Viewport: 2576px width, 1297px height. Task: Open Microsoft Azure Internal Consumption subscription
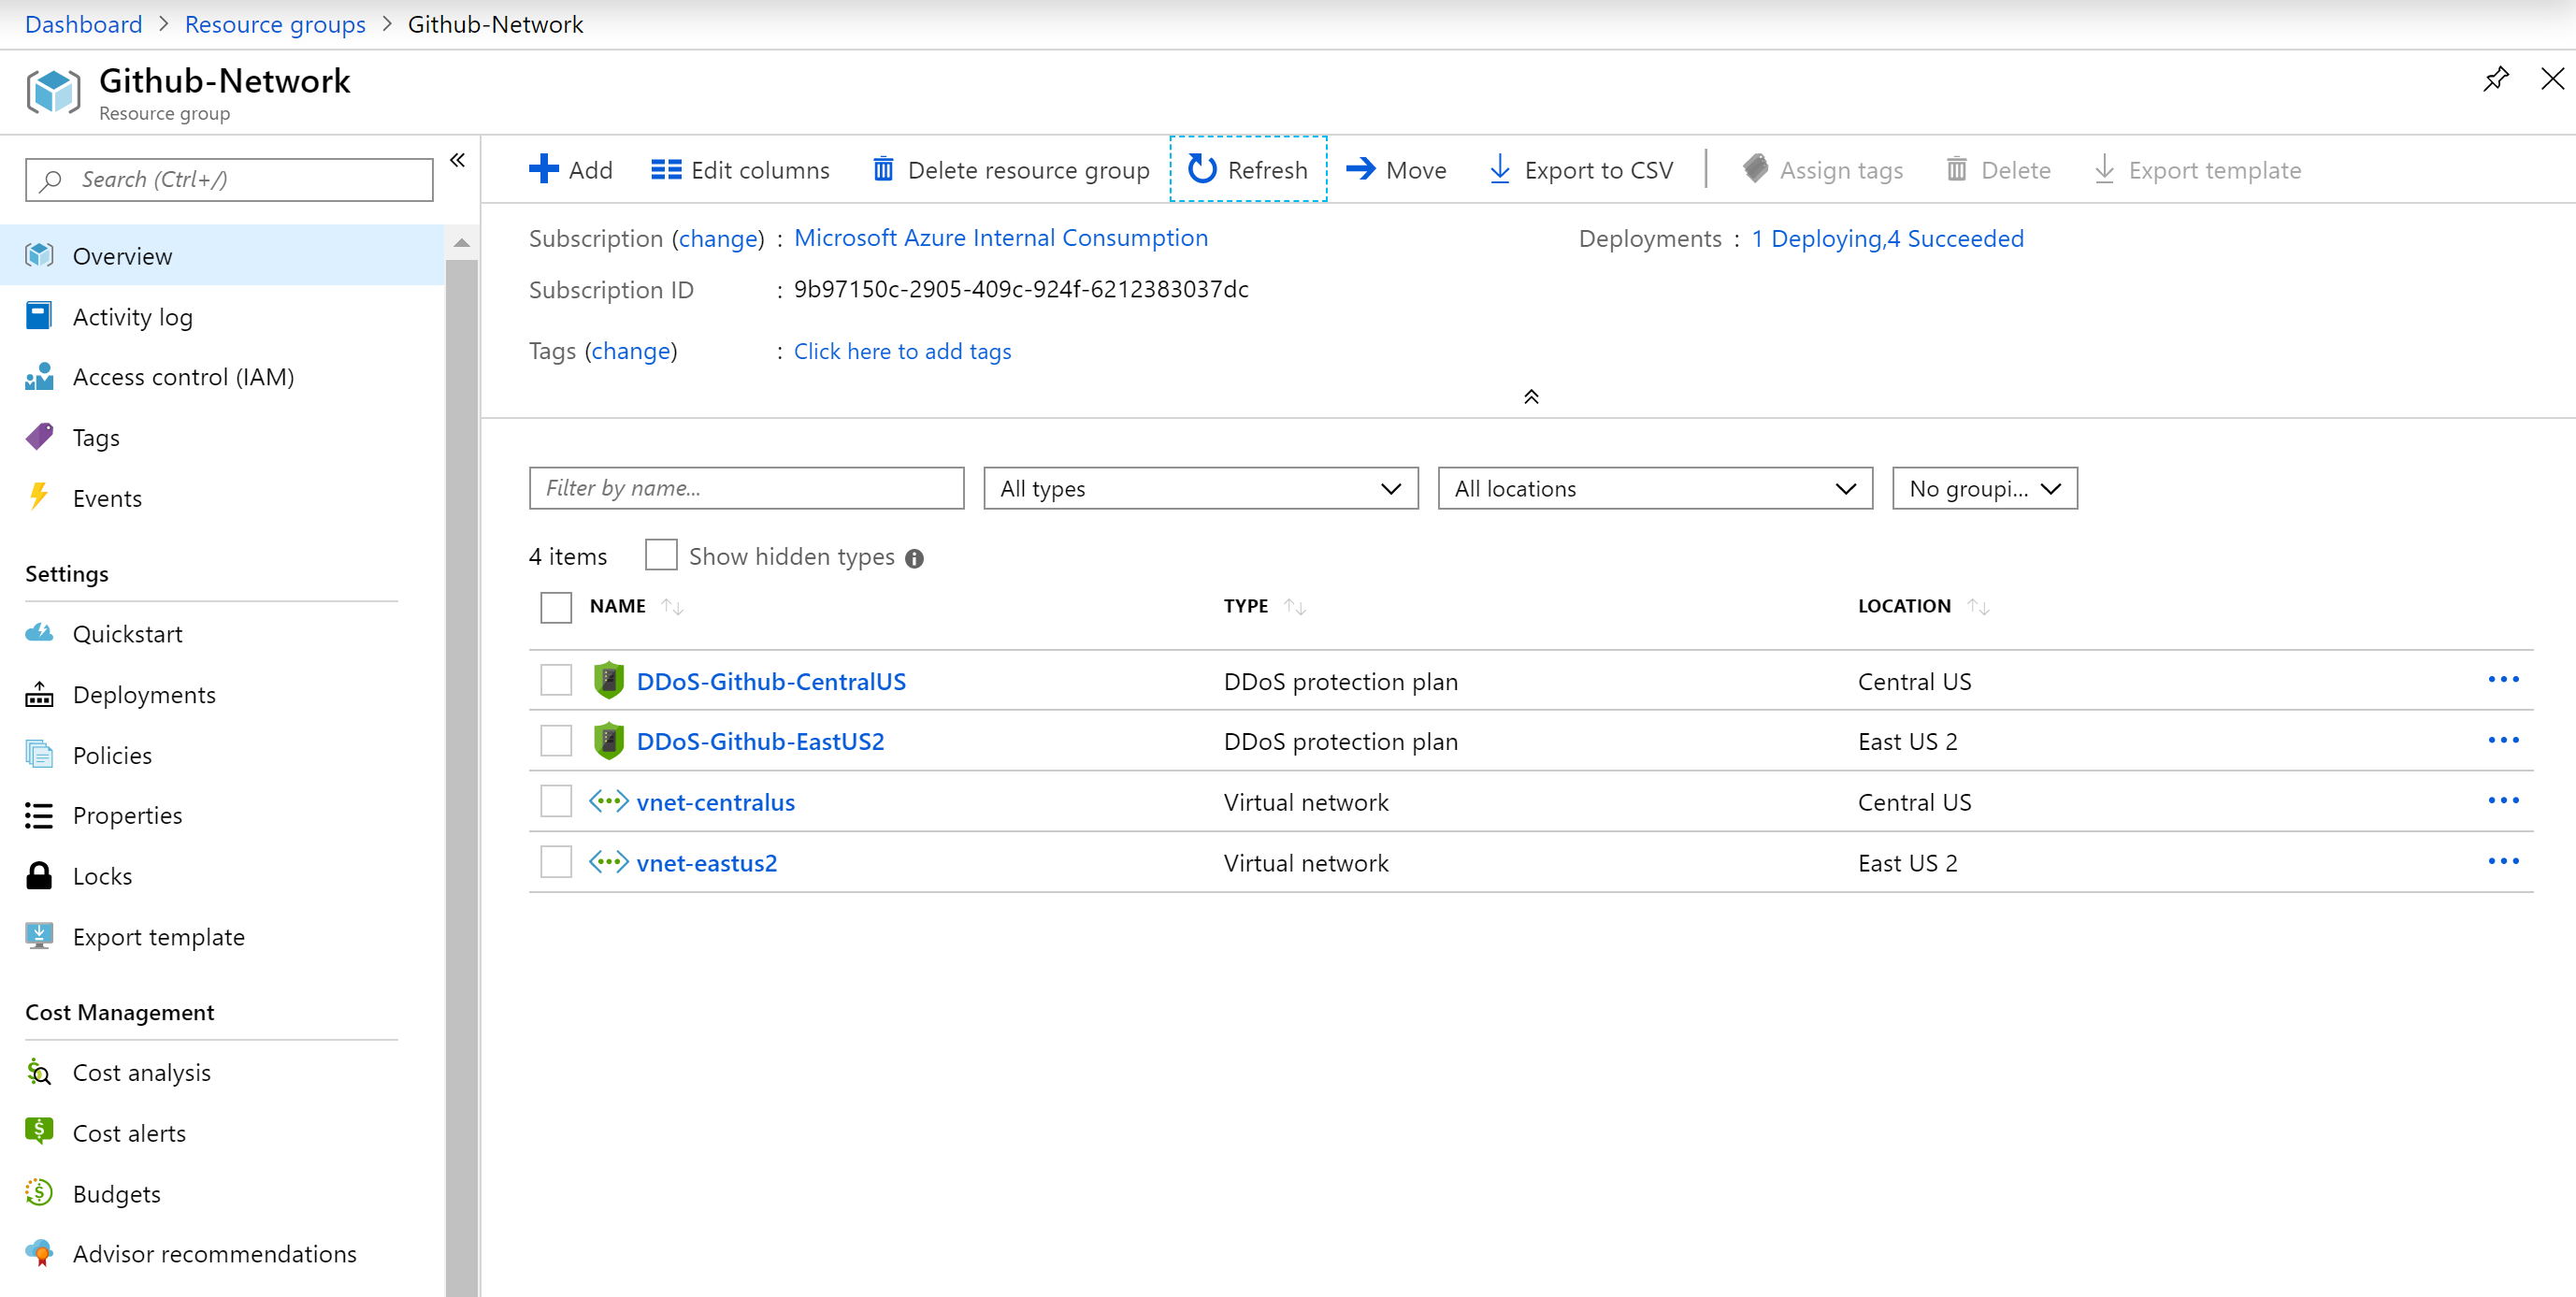click(x=1000, y=238)
